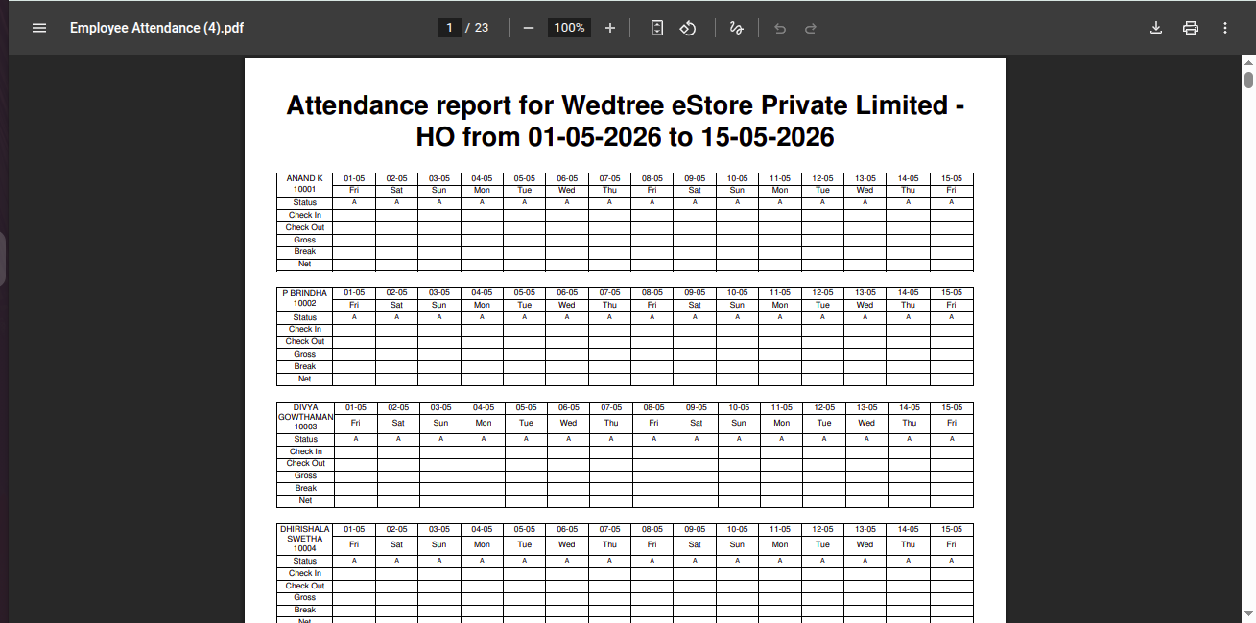1256x623 pixels.
Task: Activate the draw annotation tool
Action: coord(736,28)
